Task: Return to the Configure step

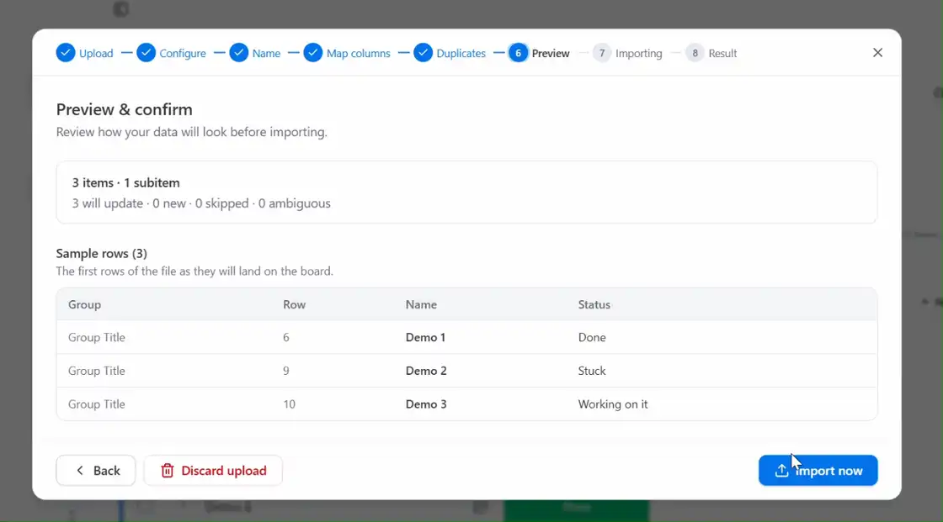Action: (172, 53)
